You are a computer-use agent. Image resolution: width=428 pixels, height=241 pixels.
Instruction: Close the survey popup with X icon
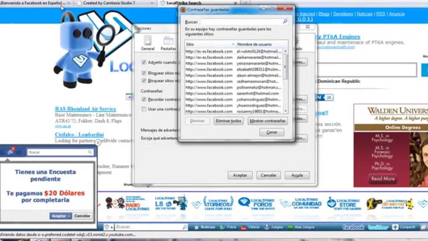pyautogui.click(x=98, y=143)
